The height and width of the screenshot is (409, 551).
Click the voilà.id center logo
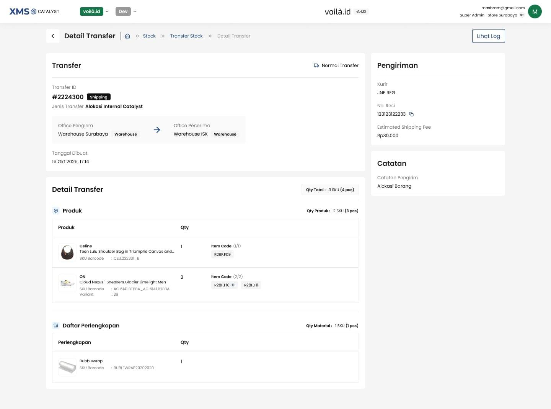click(337, 11)
